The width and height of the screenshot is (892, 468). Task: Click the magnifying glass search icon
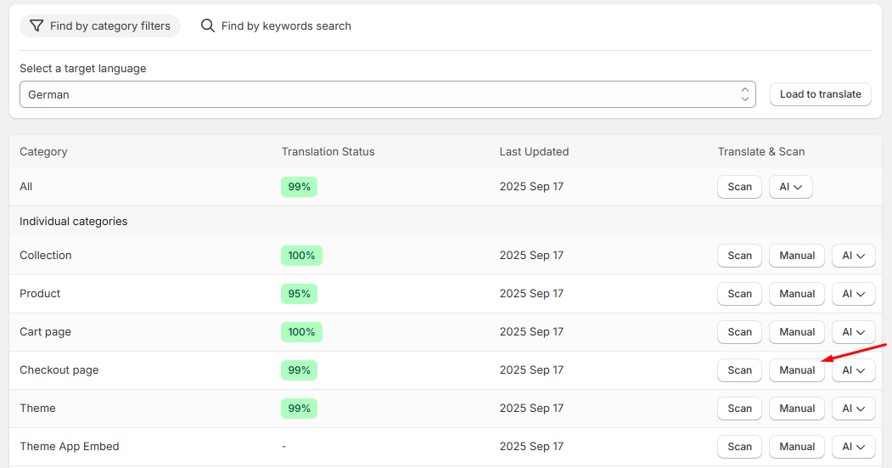click(x=208, y=25)
